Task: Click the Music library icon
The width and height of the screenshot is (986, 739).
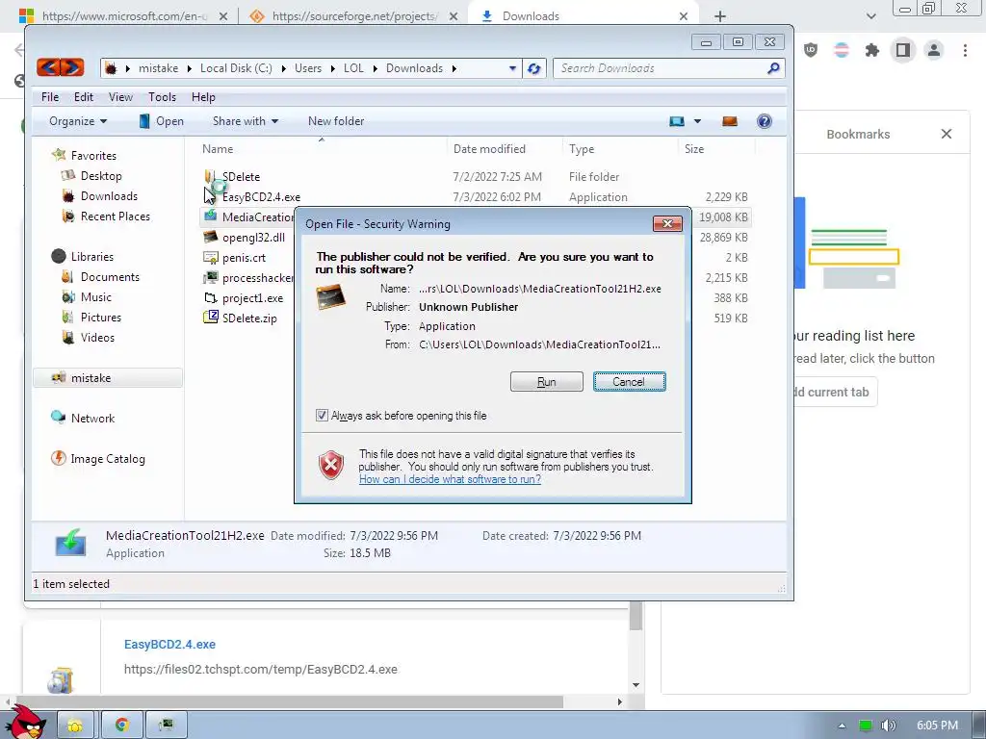Action: [68, 296]
